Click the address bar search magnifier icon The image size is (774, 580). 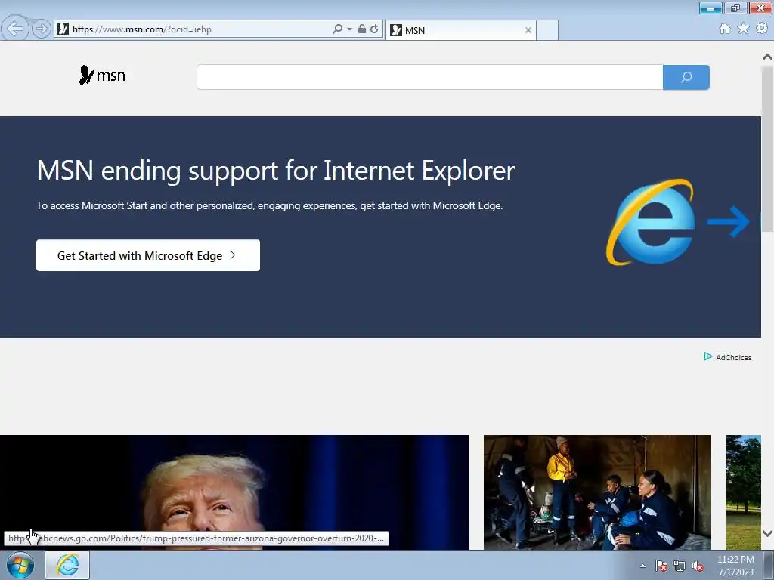[x=337, y=29]
